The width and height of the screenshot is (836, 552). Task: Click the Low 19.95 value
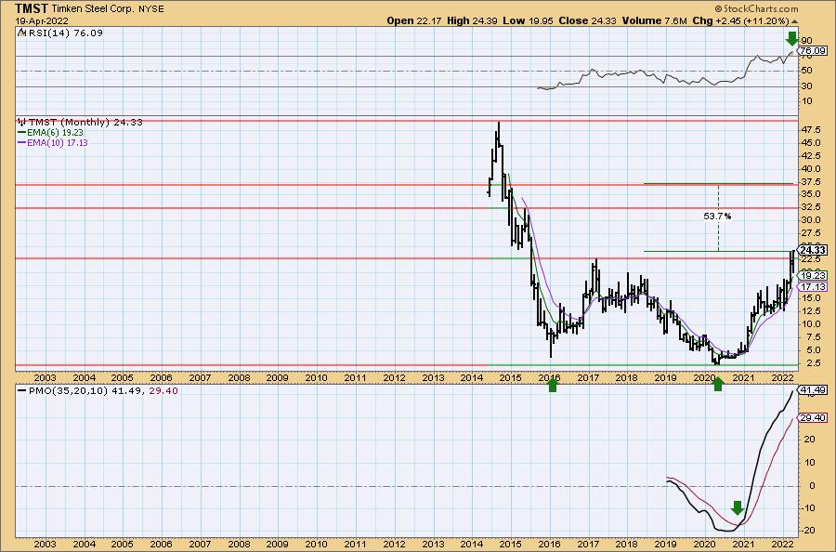pos(528,20)
